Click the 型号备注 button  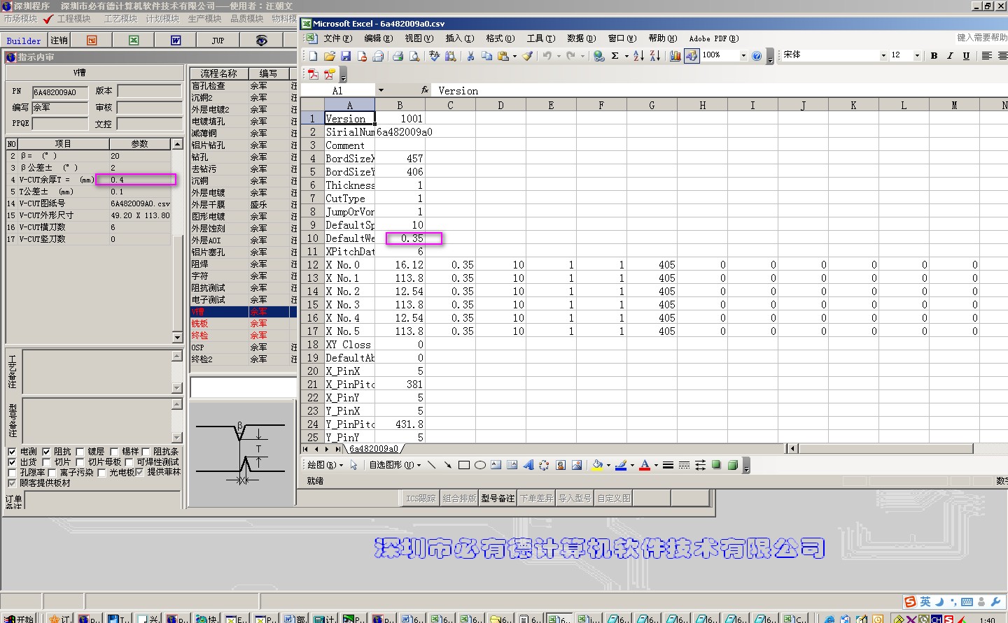498,498
